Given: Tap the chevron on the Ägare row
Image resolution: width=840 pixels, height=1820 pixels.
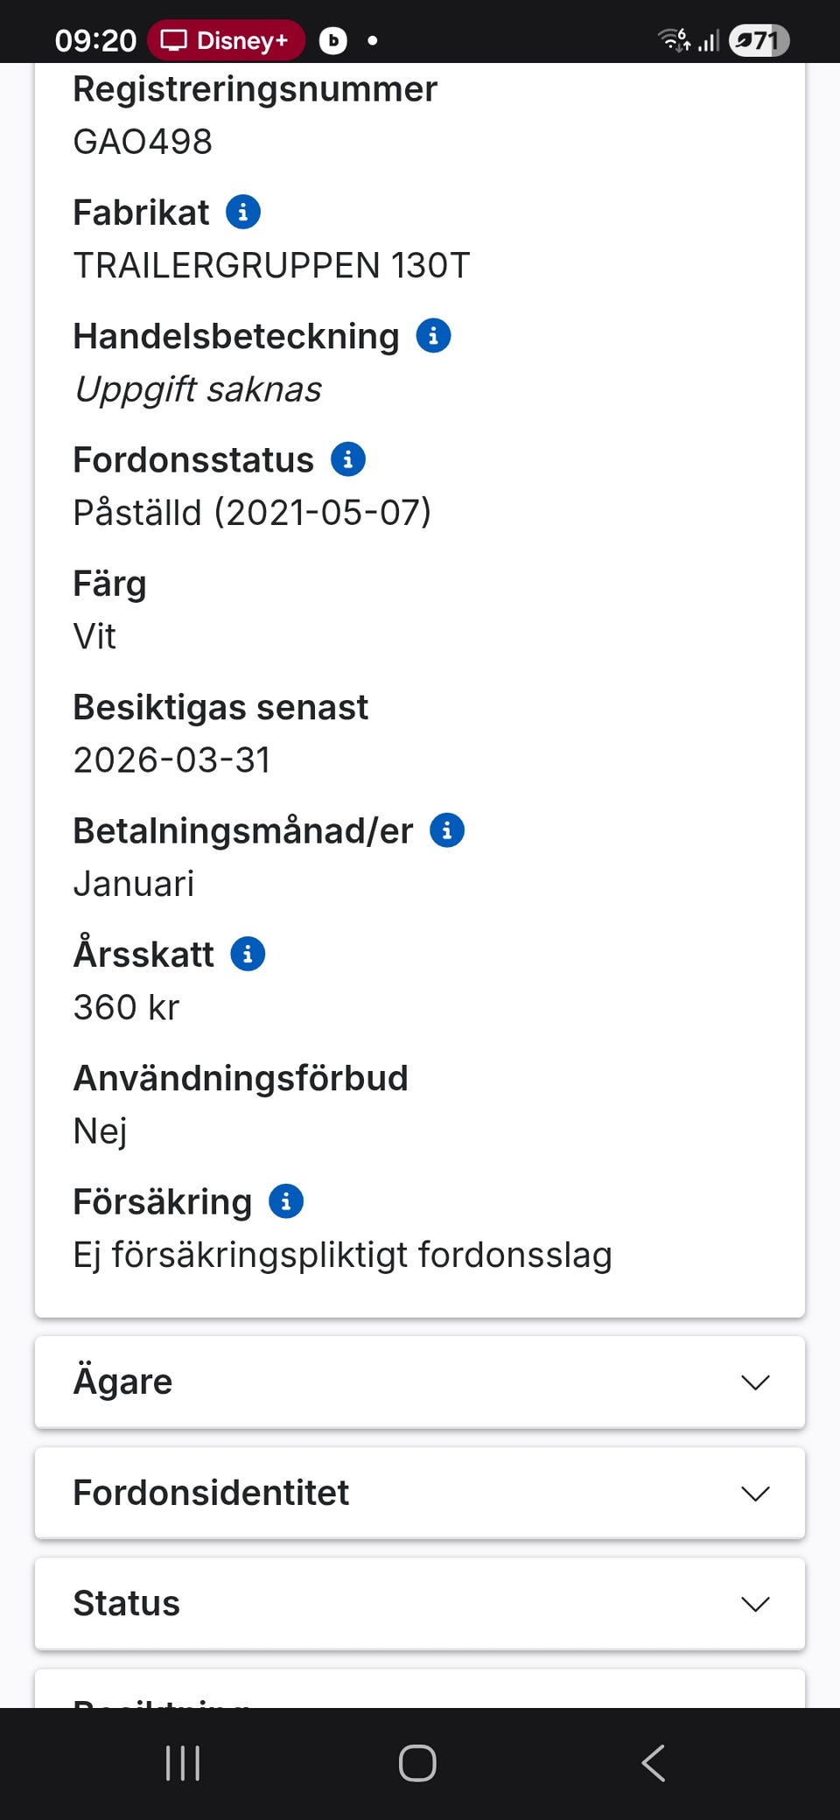Looking at the screenshot, I should 755,1382.
